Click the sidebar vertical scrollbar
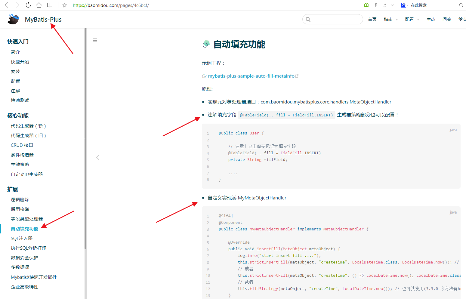 (85, 138)
